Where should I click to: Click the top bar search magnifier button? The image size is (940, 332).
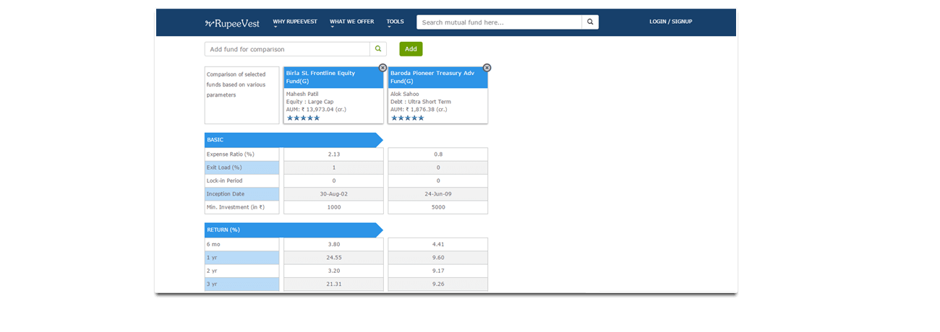pos(590,22)
